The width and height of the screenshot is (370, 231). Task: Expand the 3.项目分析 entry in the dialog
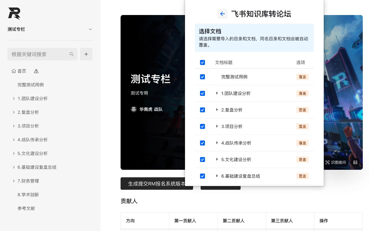[x=217, y=126]
